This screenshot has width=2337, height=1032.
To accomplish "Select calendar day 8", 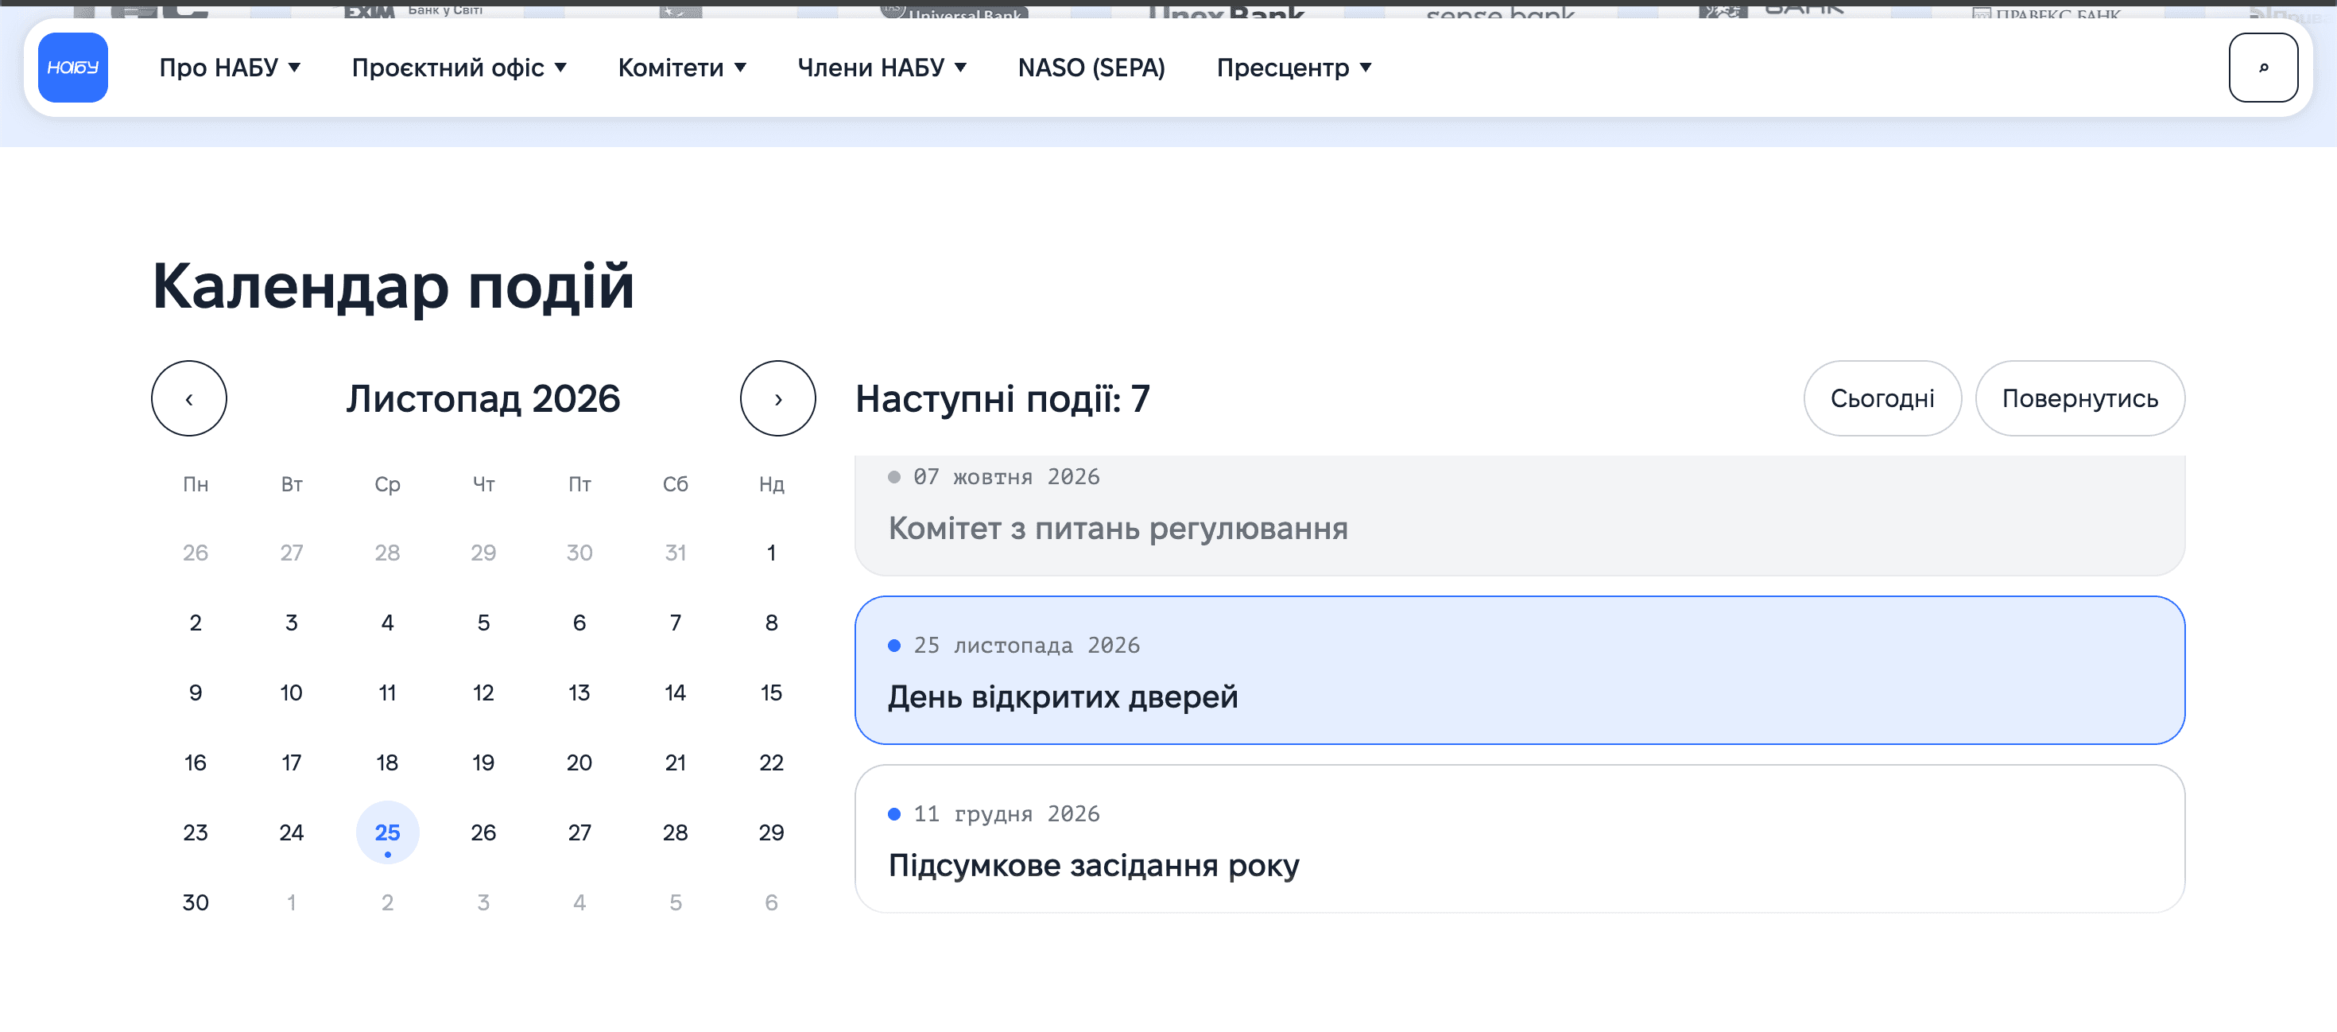I will [771, 623].
